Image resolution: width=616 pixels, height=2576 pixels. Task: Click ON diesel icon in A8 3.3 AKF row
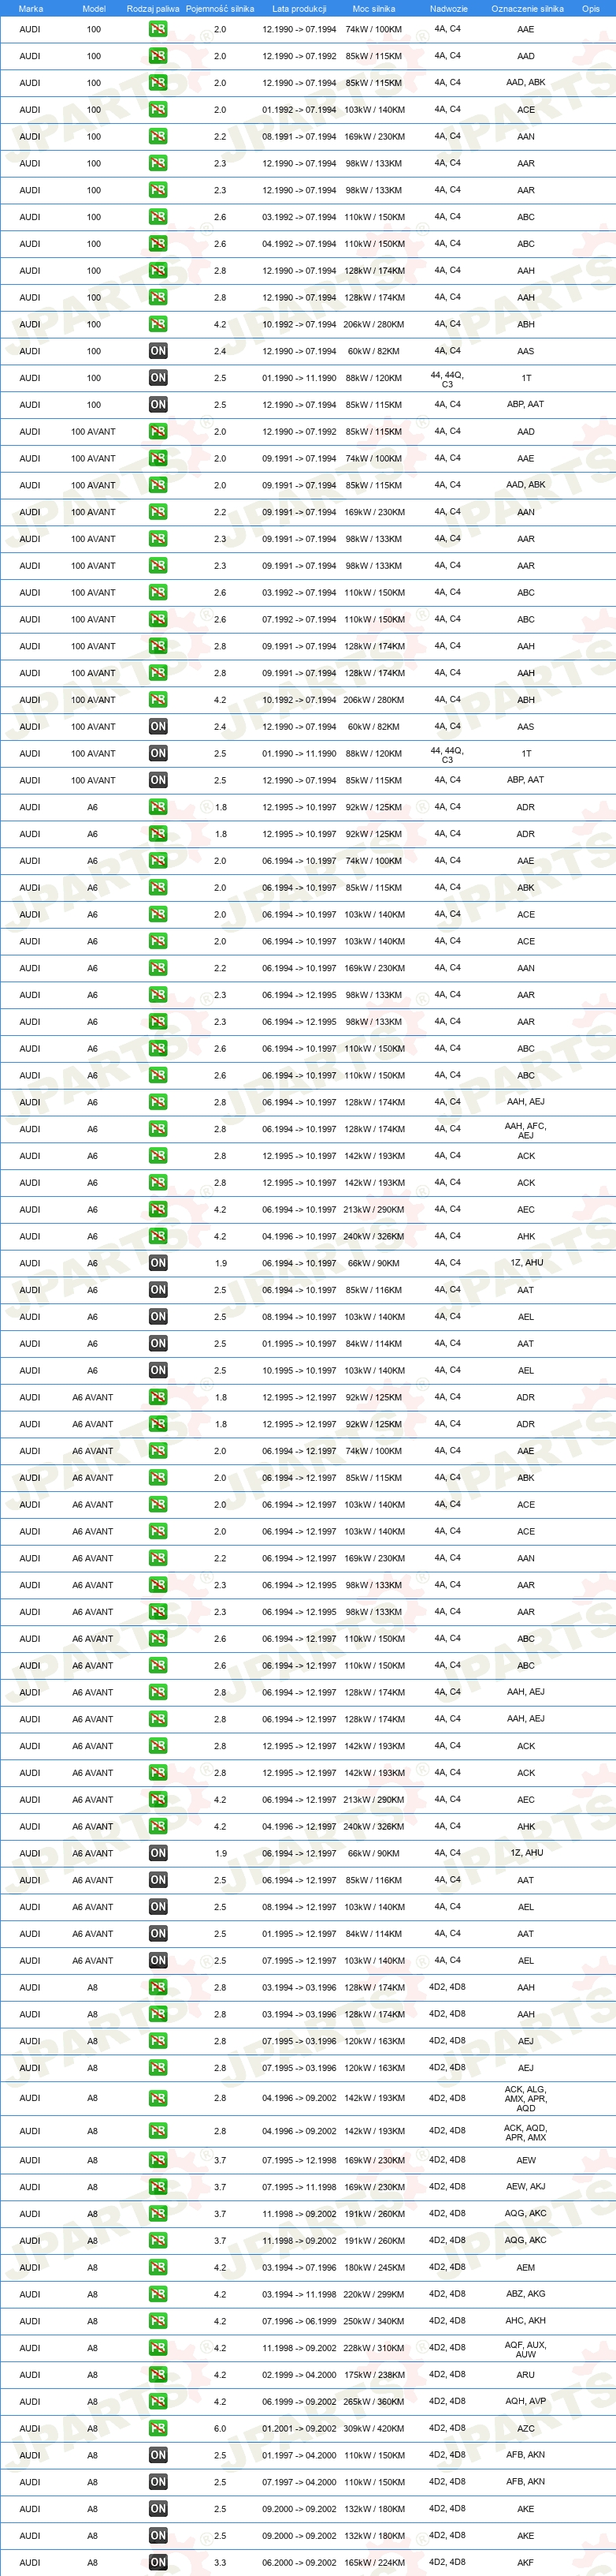(158, 2563)
